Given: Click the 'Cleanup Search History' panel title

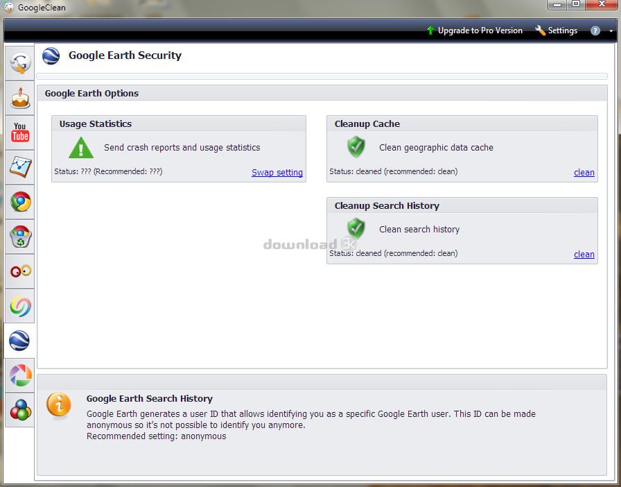Looking at the screenshot, I should coord(387,205).
